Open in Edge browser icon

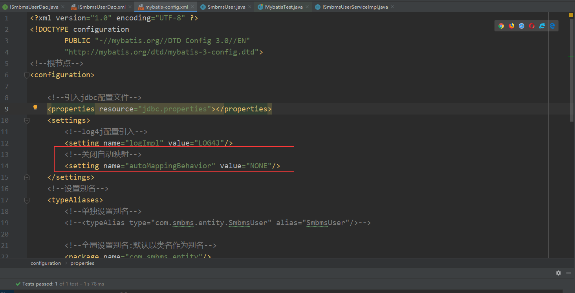552,26
